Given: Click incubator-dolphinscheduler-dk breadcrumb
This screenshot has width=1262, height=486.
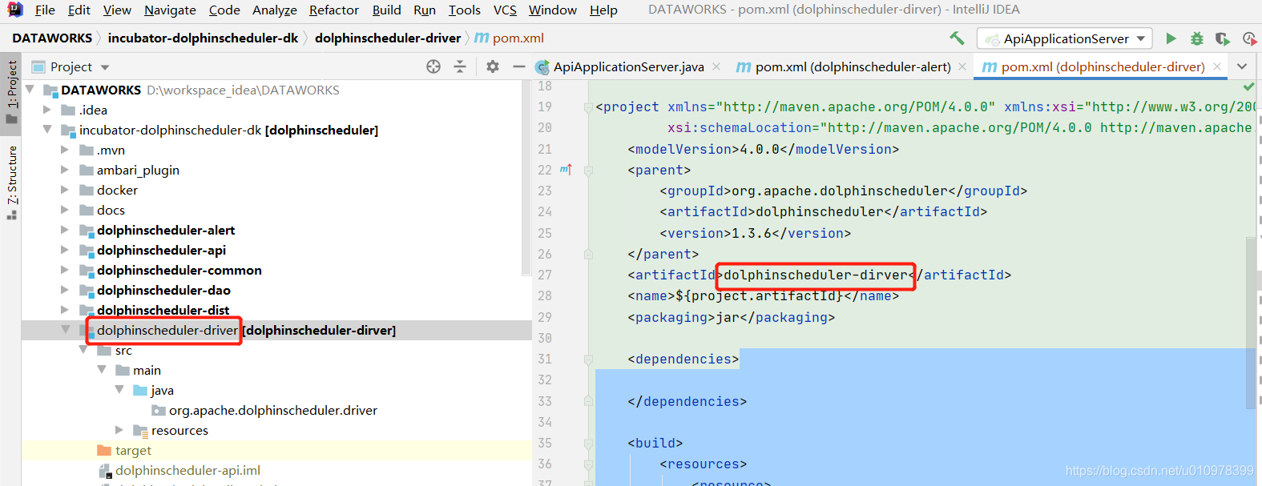Looking at the screenshot, I should (x=203, y=38).
